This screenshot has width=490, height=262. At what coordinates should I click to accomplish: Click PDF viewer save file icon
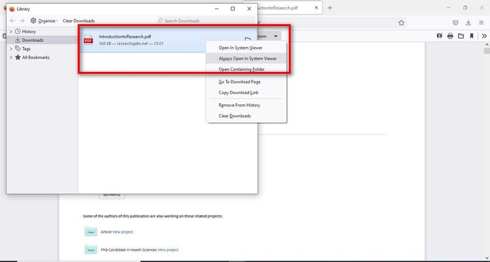[x=461, y=36]
